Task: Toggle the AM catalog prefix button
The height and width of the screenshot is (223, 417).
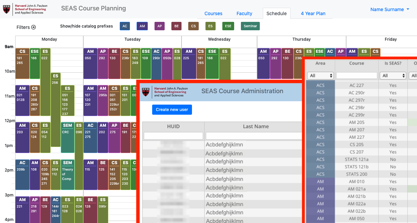Action: [x=142, y=26]
